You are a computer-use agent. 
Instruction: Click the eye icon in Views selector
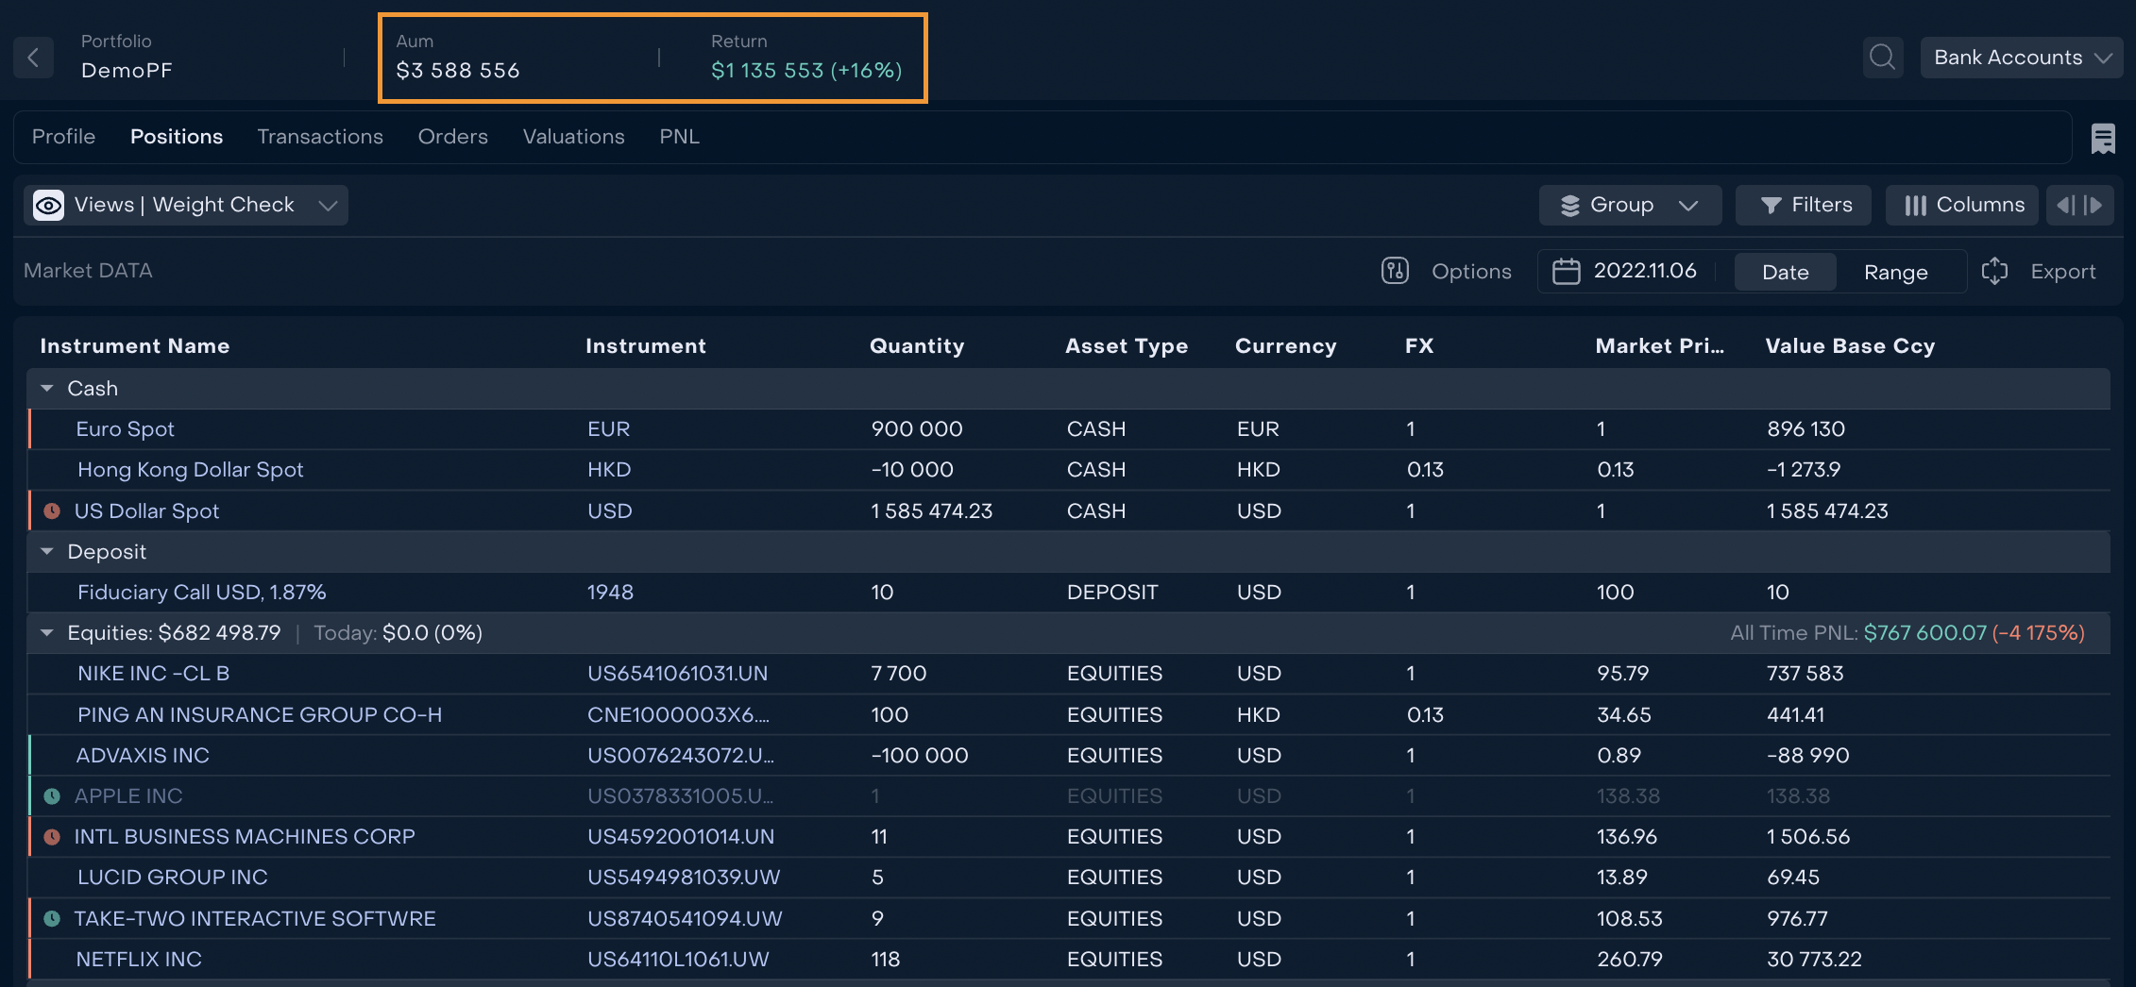49,205
